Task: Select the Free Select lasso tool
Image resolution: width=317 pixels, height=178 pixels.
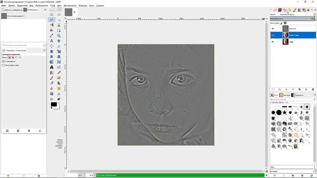Action: [x=52, y=20]
